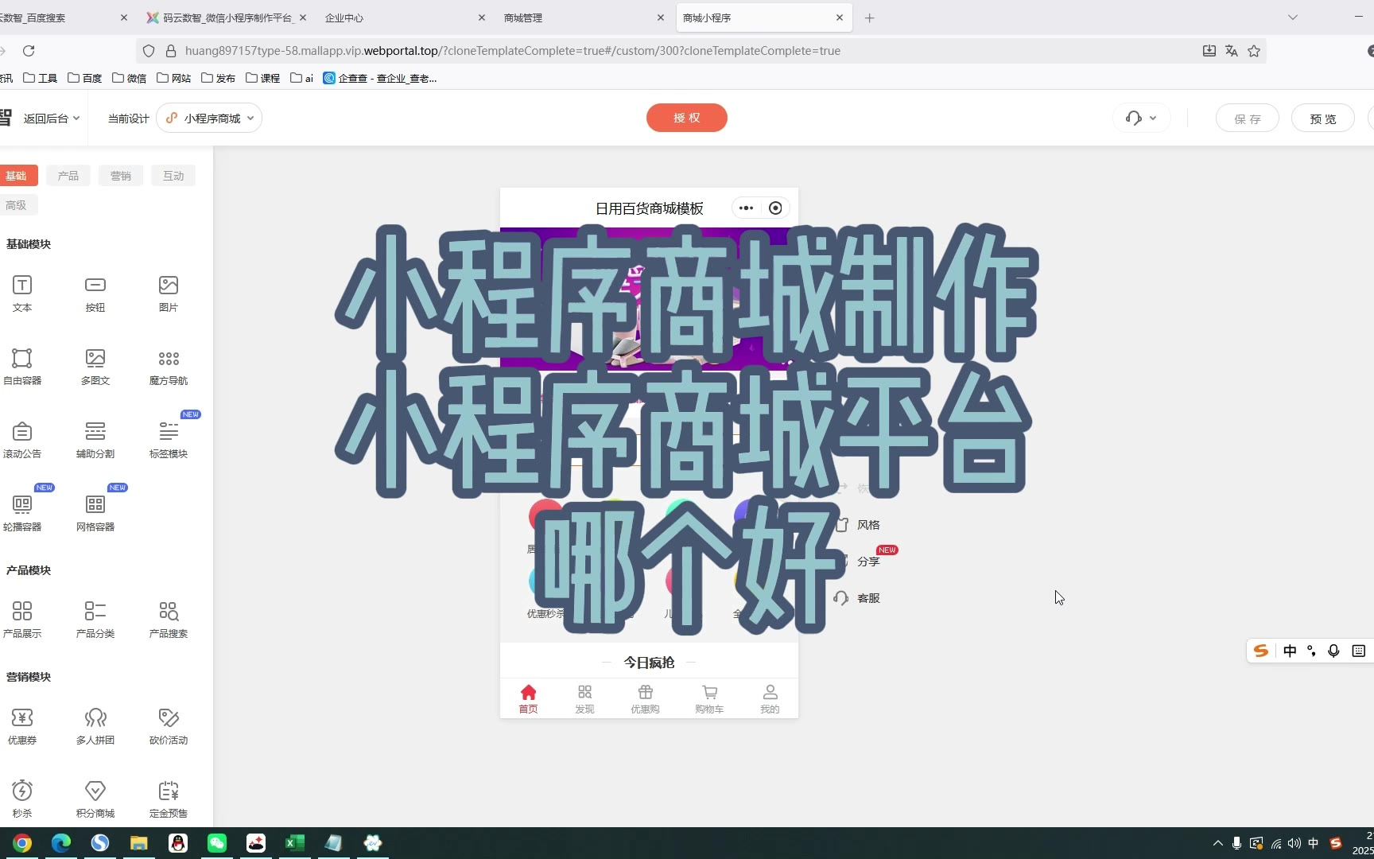Switch to the 商城管理 browser tab
The image size is (1374, 859).
(584, 17)
